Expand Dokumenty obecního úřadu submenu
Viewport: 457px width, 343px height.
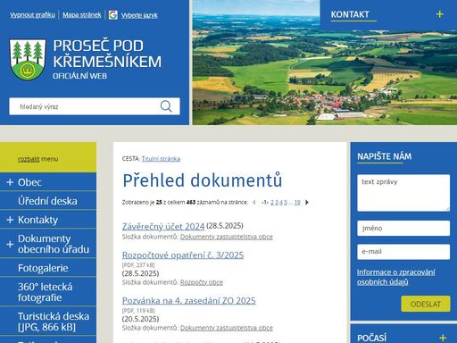coord(10,244)
